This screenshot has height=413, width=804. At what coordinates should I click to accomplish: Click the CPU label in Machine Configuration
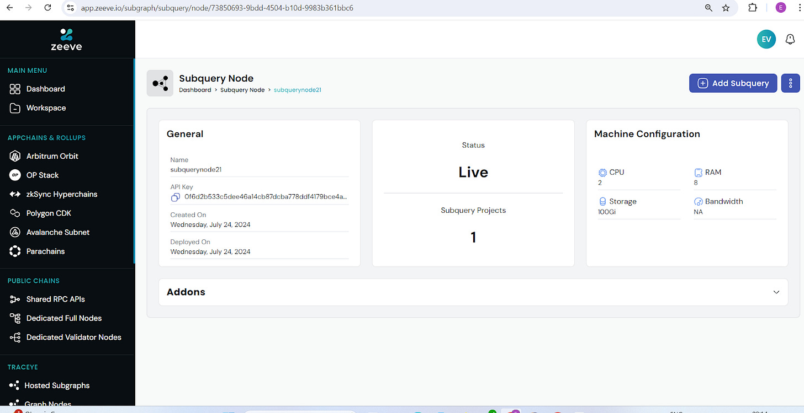pos(617,172)
